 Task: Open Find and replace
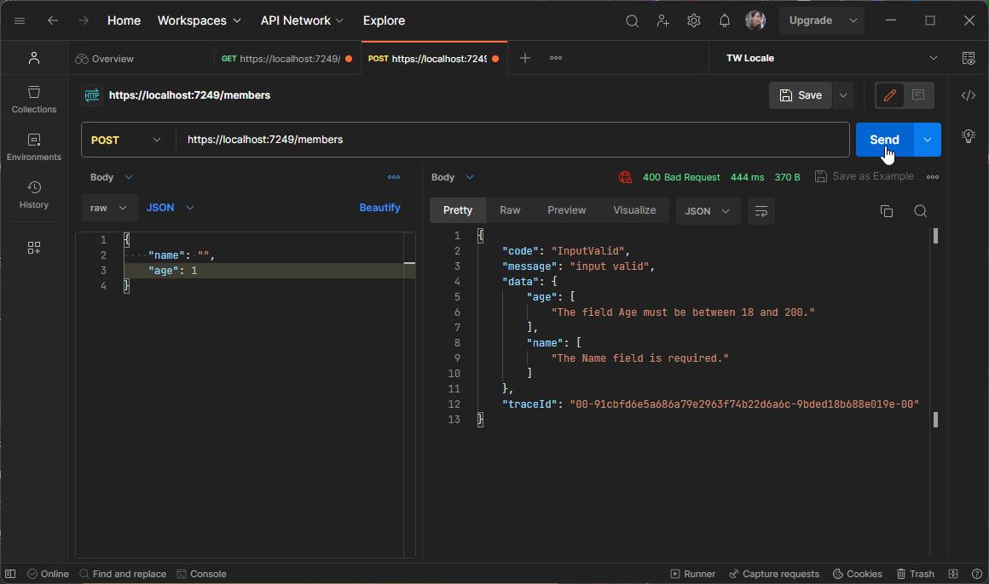123,574
